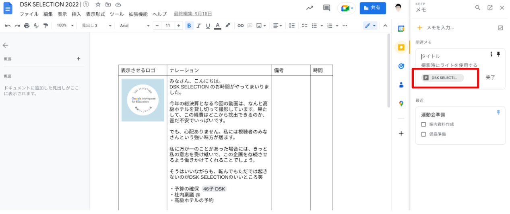Open the 編集 menu
The image size is (510, 214).
click(48, 14)
